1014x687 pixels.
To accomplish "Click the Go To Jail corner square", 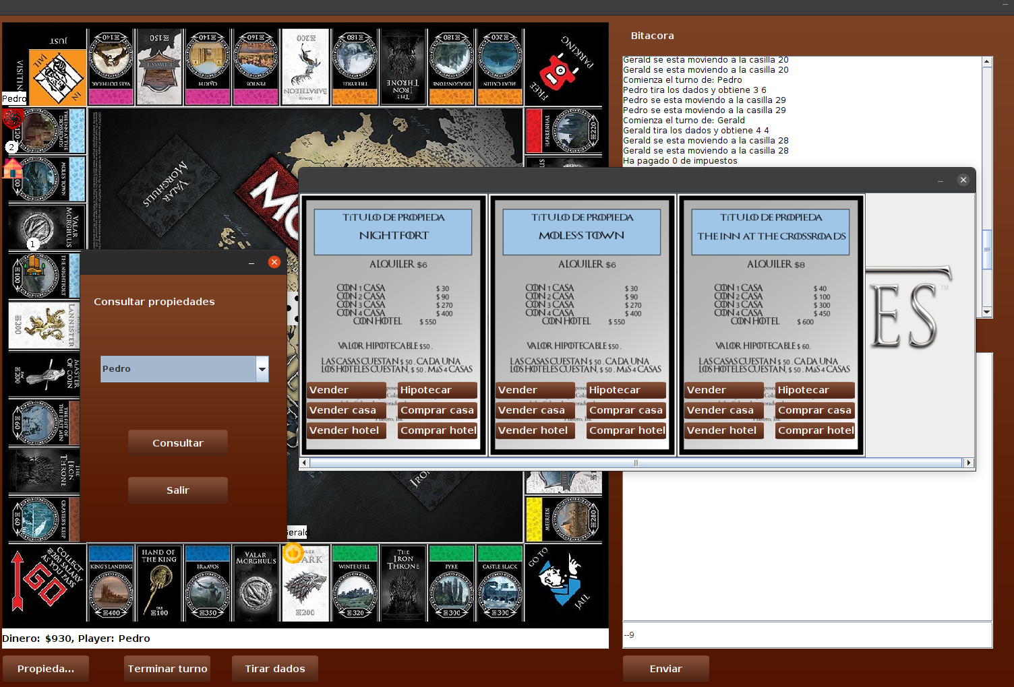I will [564, 582].
